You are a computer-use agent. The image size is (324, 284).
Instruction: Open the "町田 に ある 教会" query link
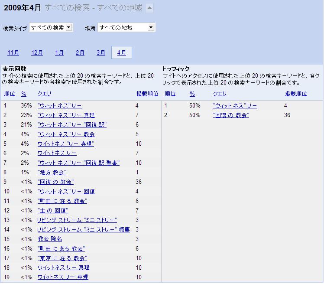point(61,248)
